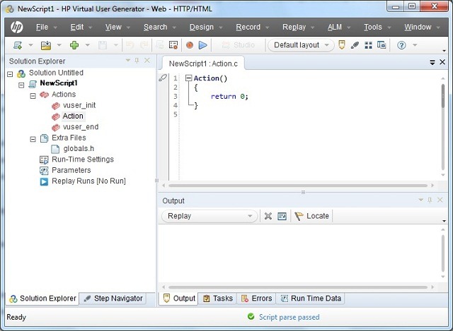Switch to the Errors tab

pyautogui.click(x=256, y=299)
